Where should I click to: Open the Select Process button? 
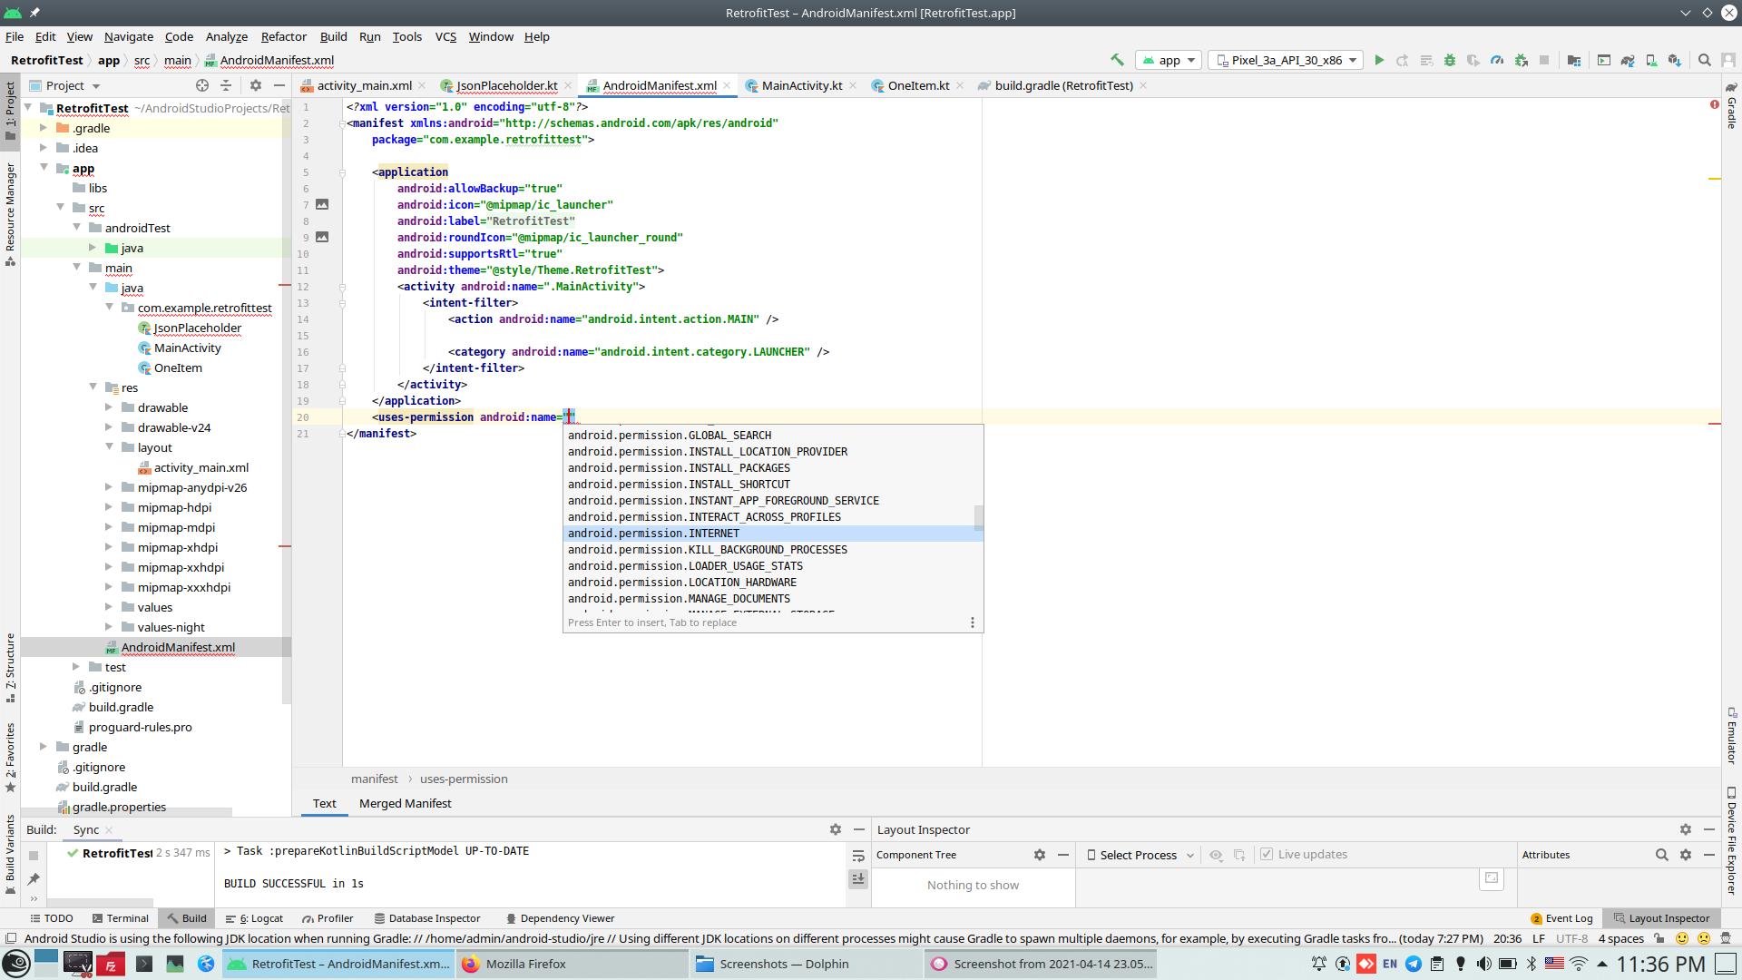tap(1140, 855)
